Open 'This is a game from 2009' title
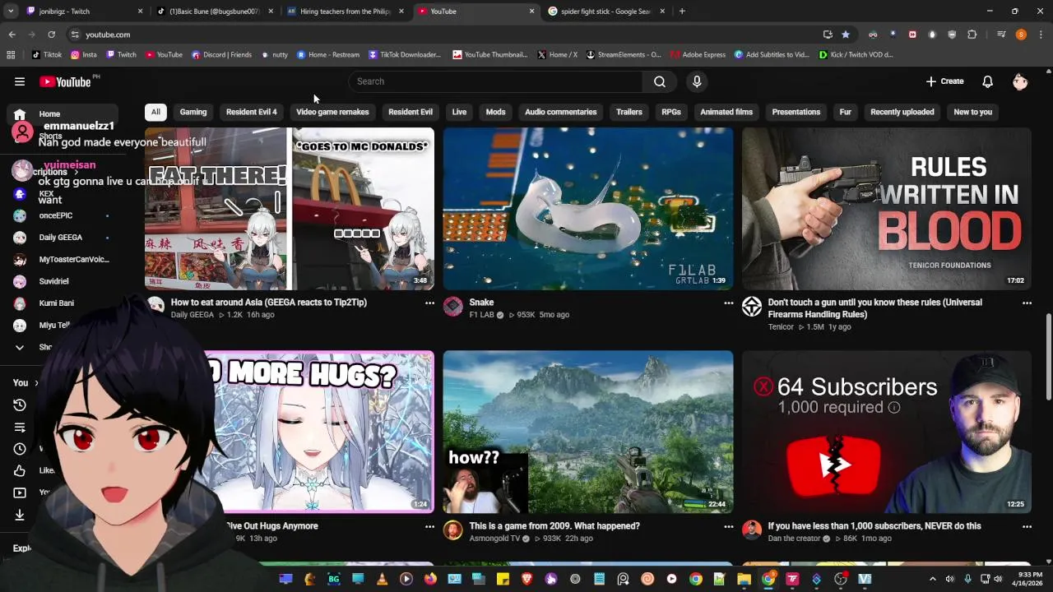The height and width of the screenshot is (592, 1053). 554,526
